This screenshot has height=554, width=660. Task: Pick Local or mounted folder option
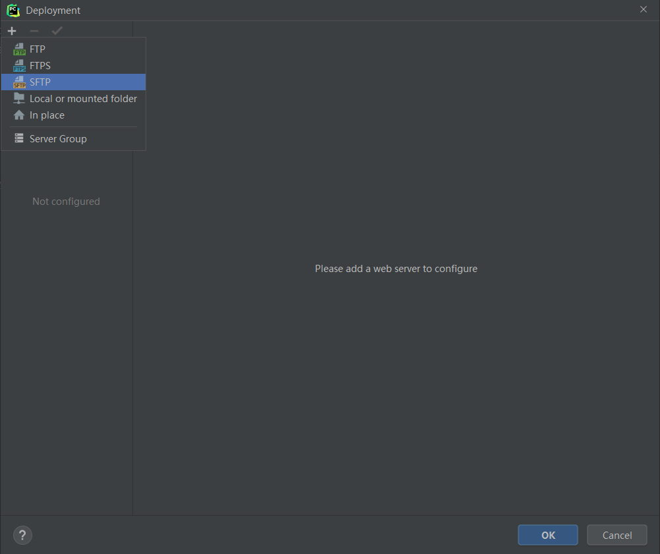(73, 99)
